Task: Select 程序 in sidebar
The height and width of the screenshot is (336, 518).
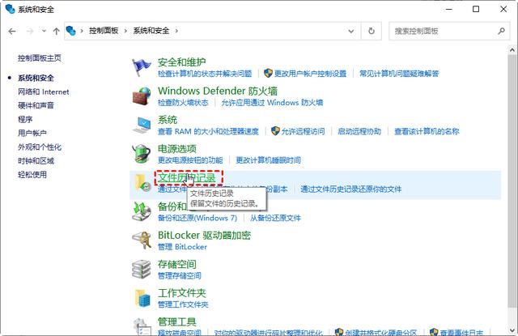Action: pos(25,119)
